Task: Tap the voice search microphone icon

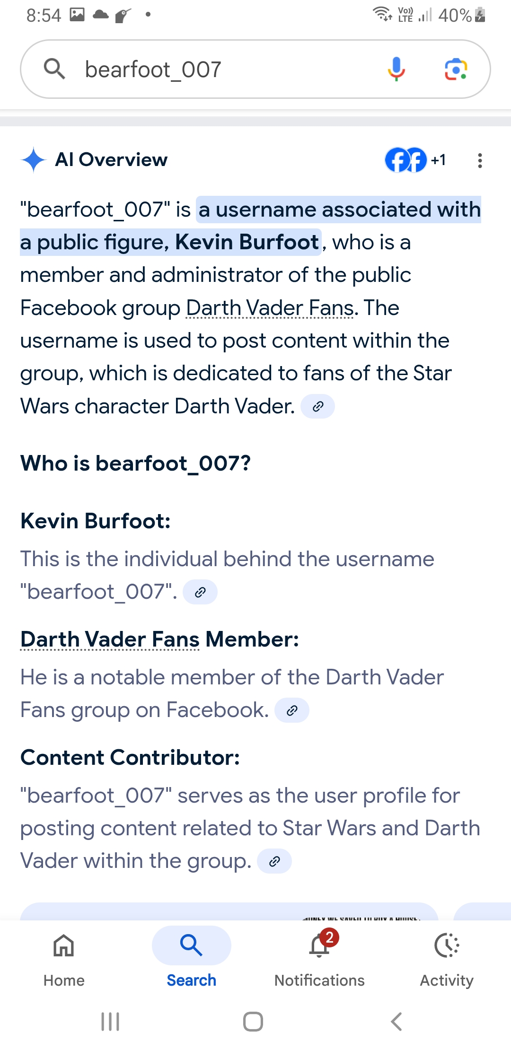Action: click(x=396, y=69)
